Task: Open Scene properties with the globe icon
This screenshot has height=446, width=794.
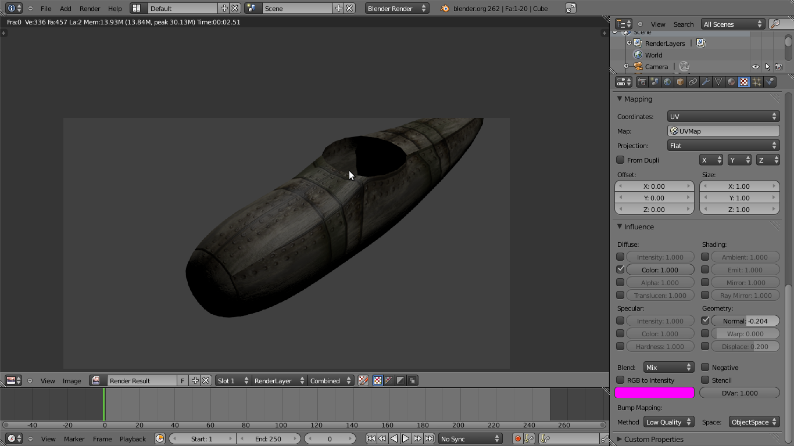Action: click(667, 81)
